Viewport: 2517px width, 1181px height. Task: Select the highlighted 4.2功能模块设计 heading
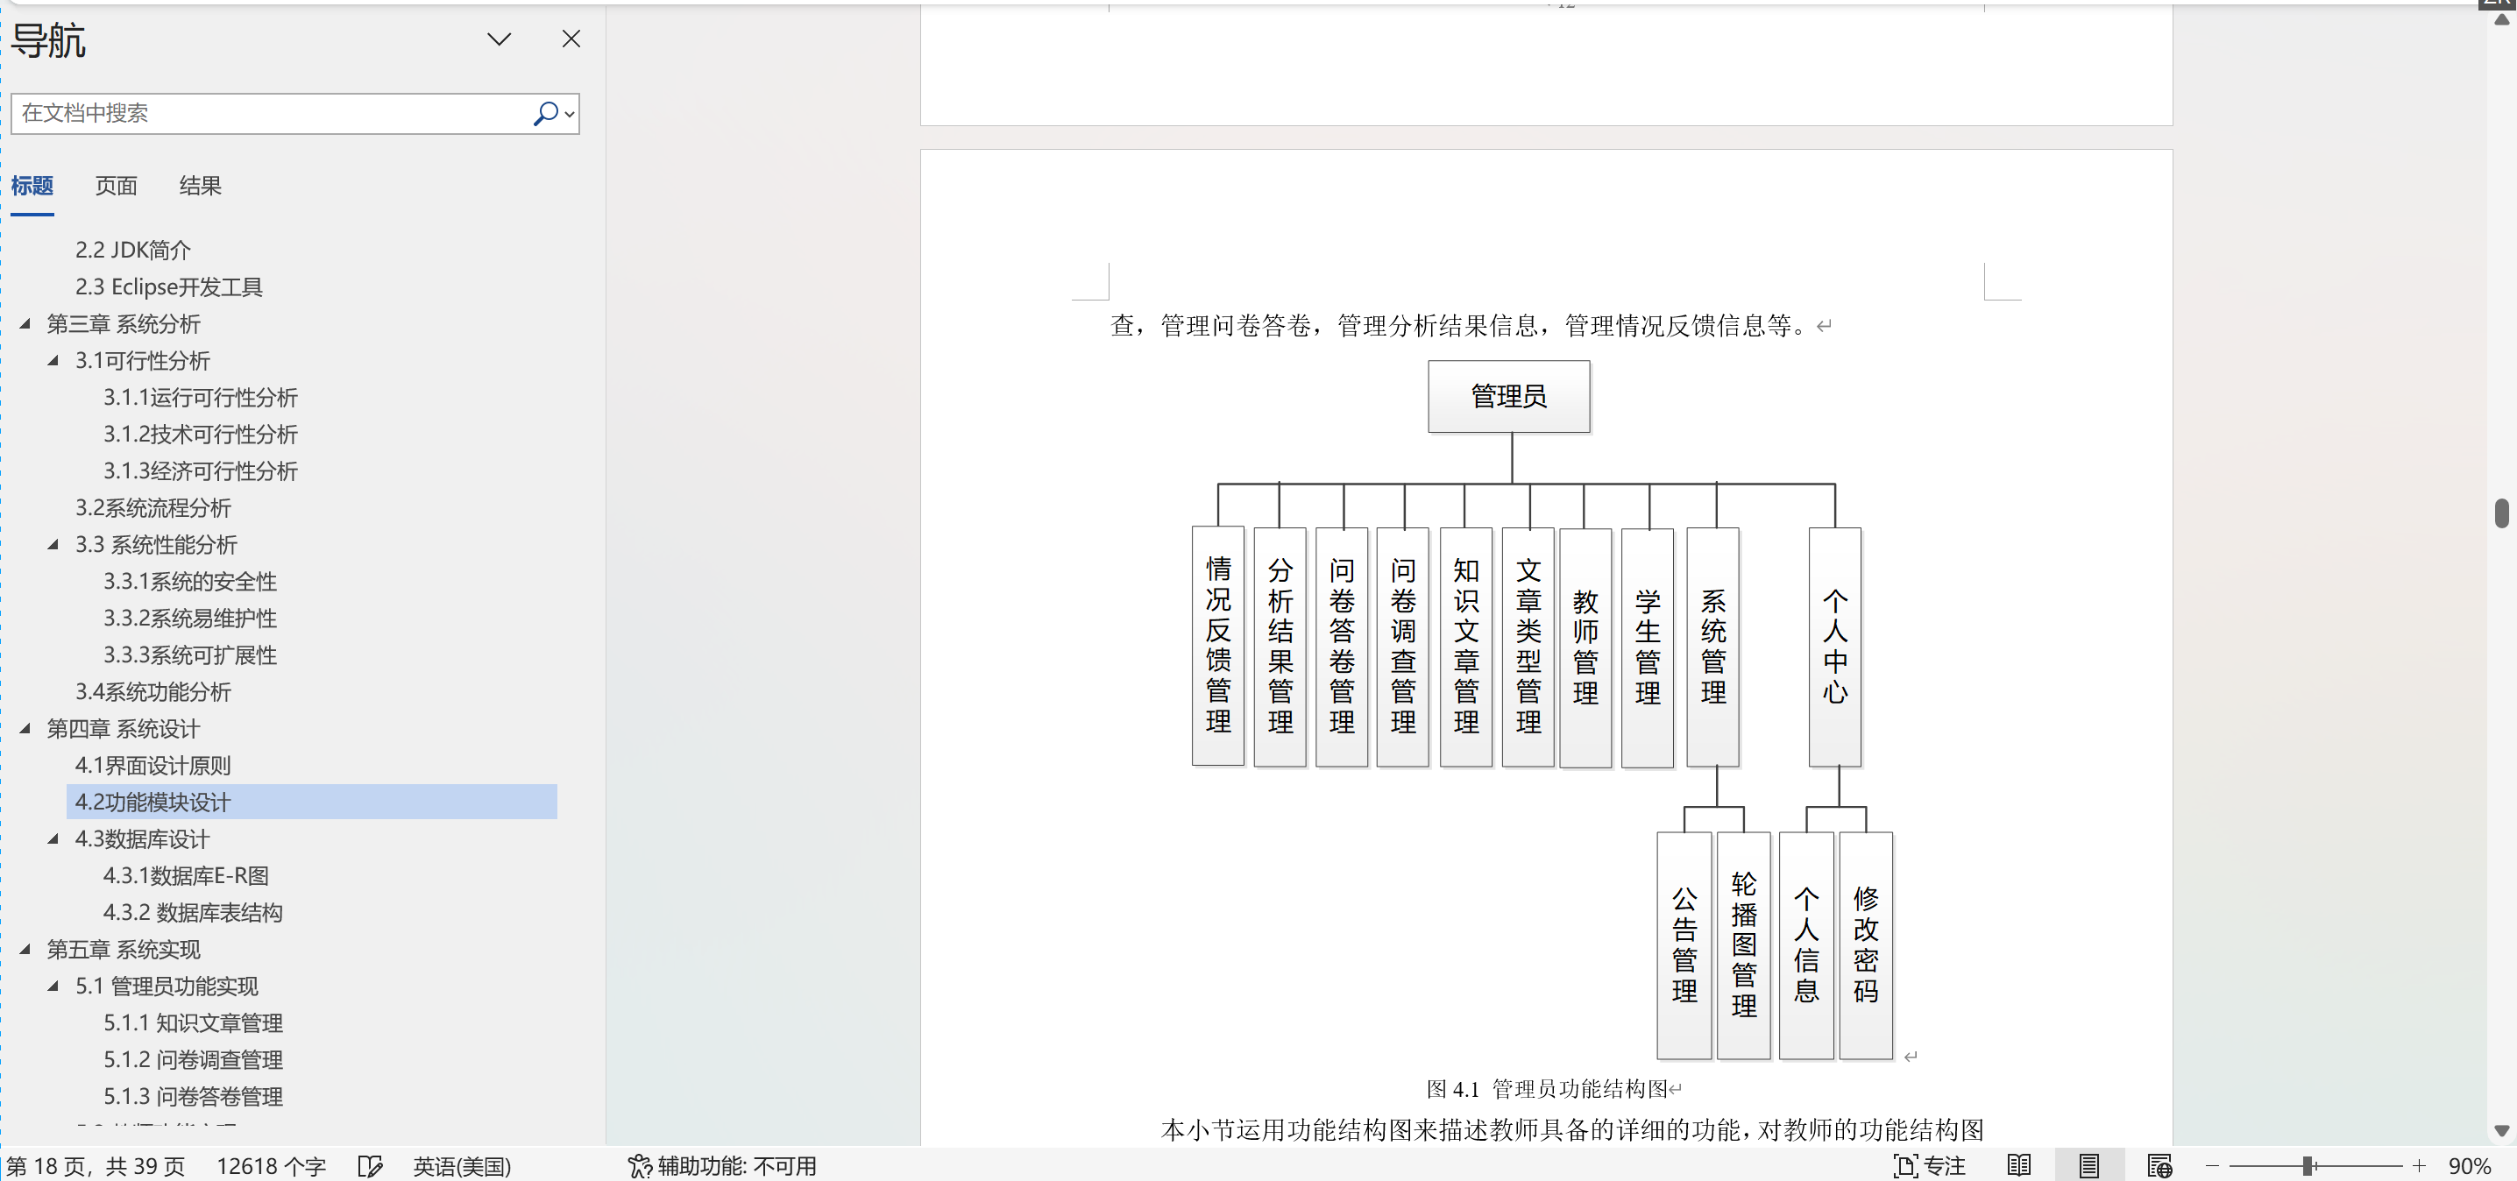[312, 802]
